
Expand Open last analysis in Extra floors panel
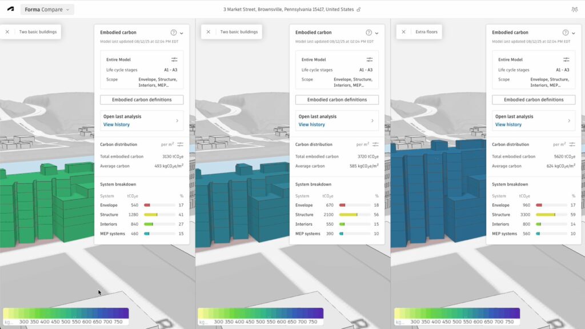pos(569,121)
